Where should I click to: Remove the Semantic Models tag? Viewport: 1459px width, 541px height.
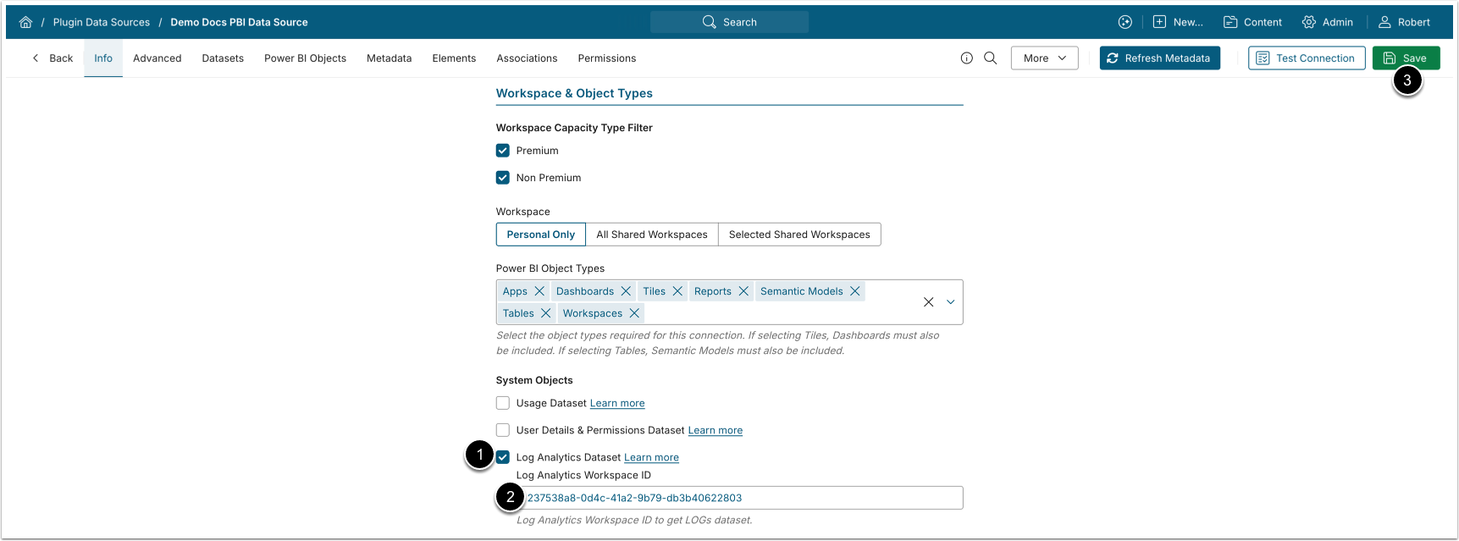pos(855,291)
